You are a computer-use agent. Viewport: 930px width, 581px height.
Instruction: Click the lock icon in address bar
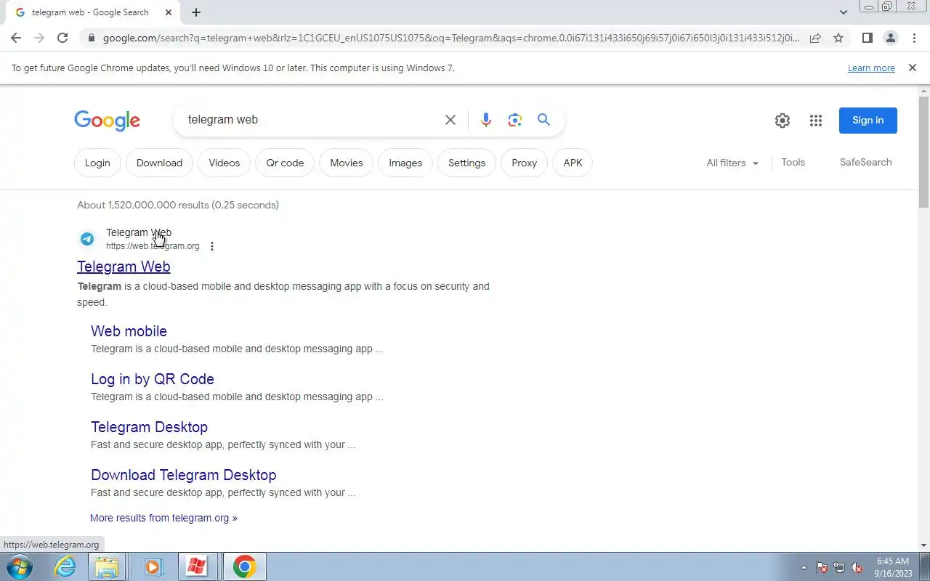(x=91, y=38)
